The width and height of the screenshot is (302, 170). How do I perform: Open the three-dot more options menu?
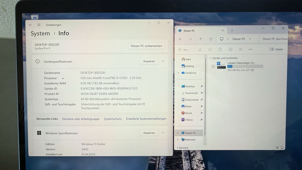[250, 49]
